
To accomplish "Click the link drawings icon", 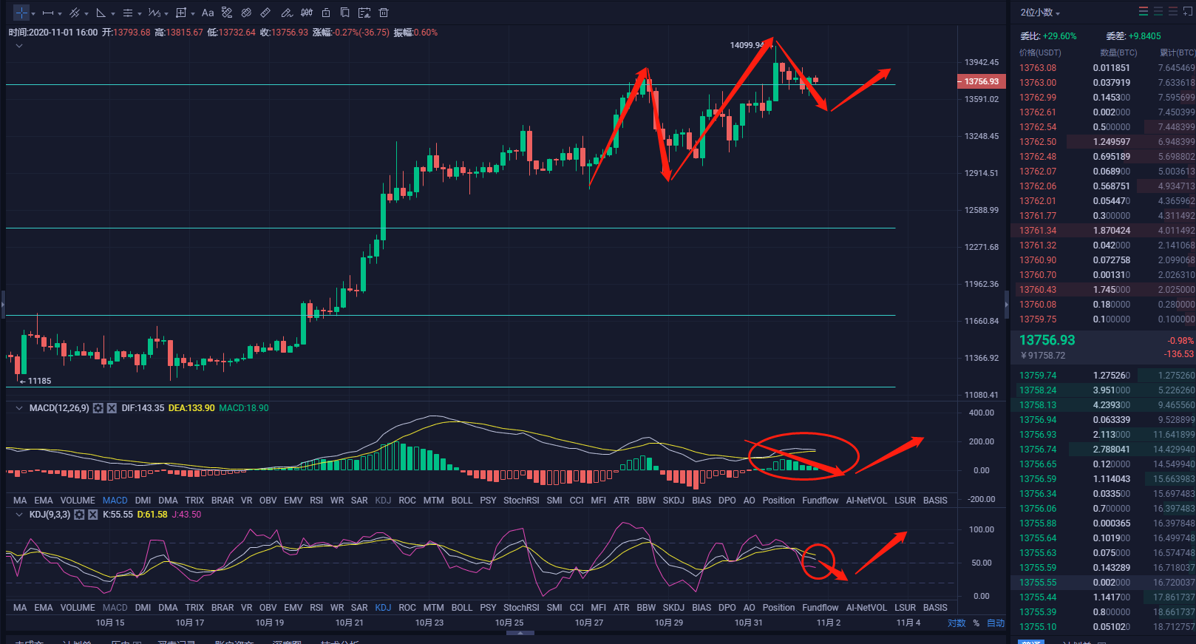I will click(x=246, y=13).
